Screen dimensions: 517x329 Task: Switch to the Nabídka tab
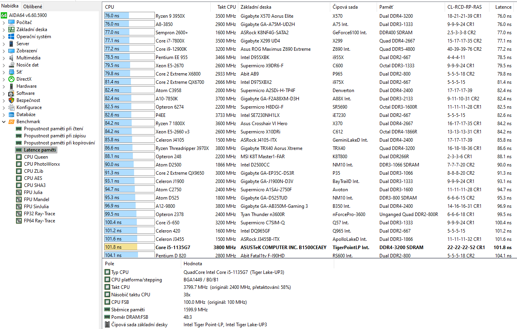10,6
